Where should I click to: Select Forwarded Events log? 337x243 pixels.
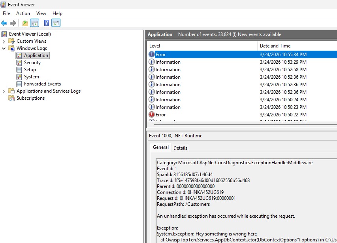[42, 84]
